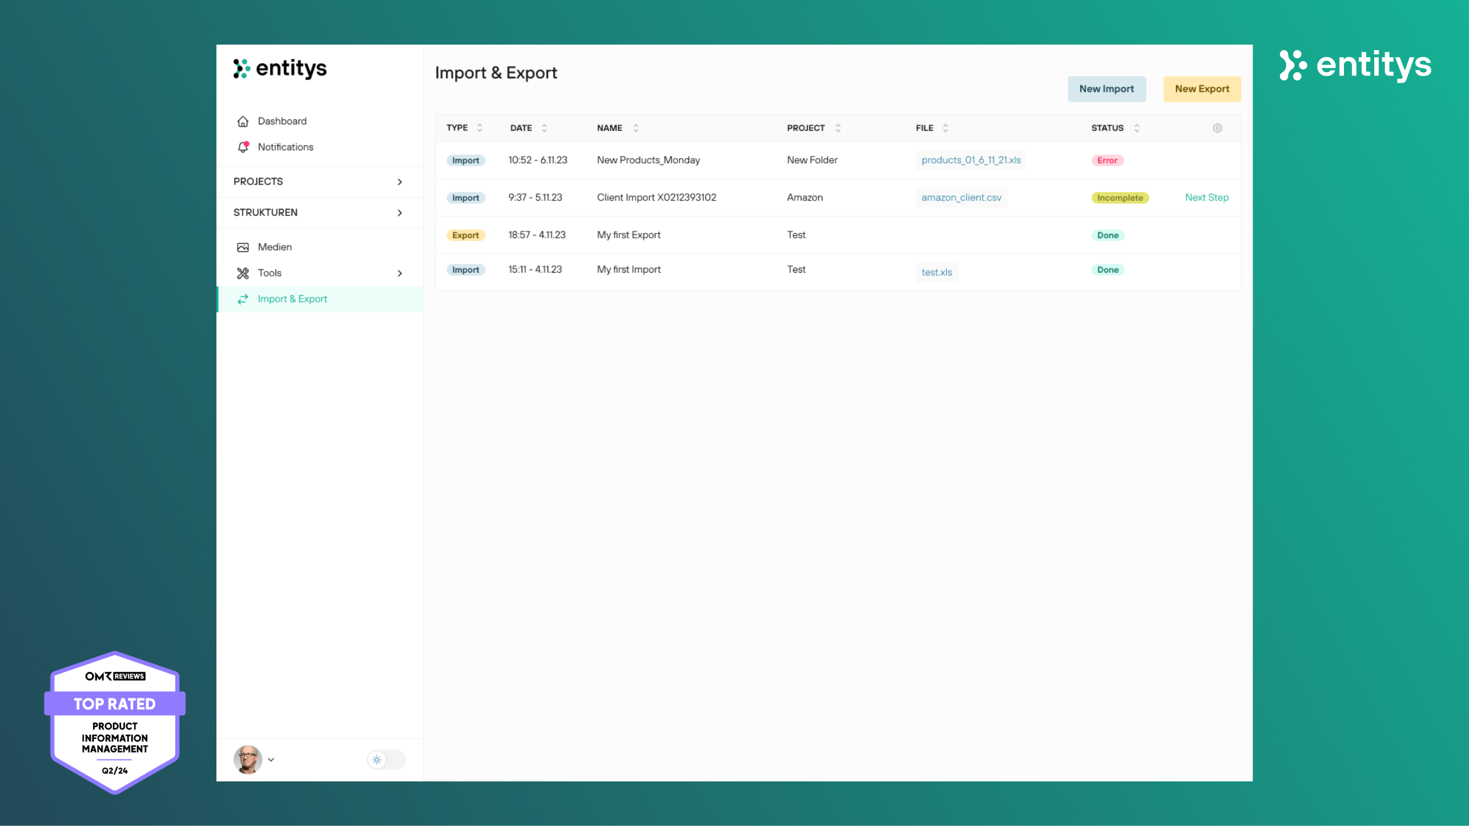Image resolution: width=1469 pixels, height=826 pixels.
Task: Expand the Tools submenu chevron
Action: [x=399, y=273]
